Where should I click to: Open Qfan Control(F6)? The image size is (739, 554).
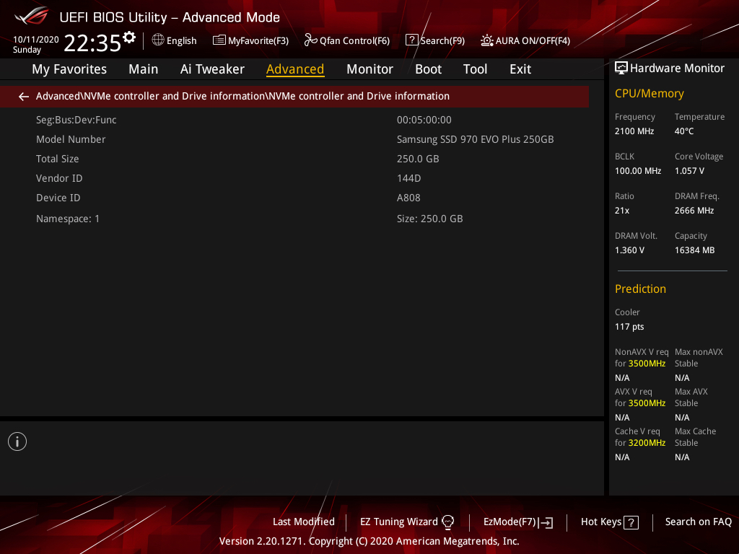coord(347,40)
